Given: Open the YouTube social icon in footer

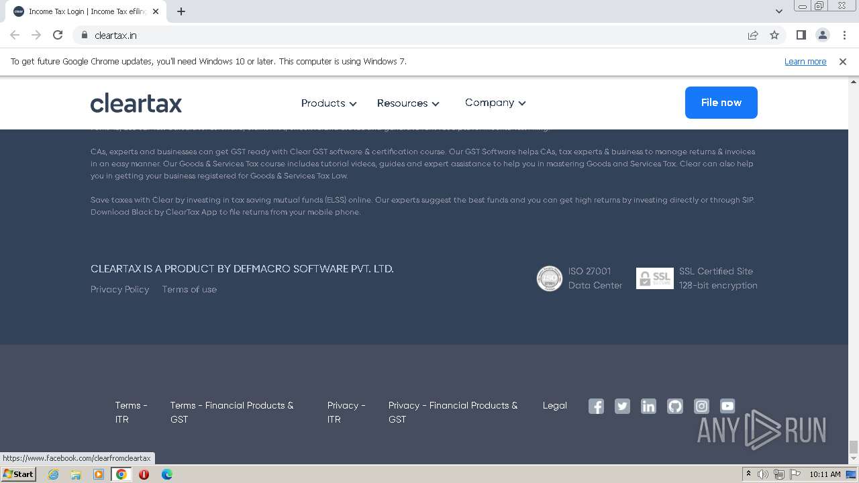Looking at the screenshot, I should click(x=727, y=406).
